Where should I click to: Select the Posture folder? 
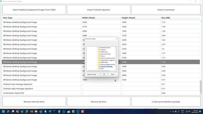pos(103,56)
